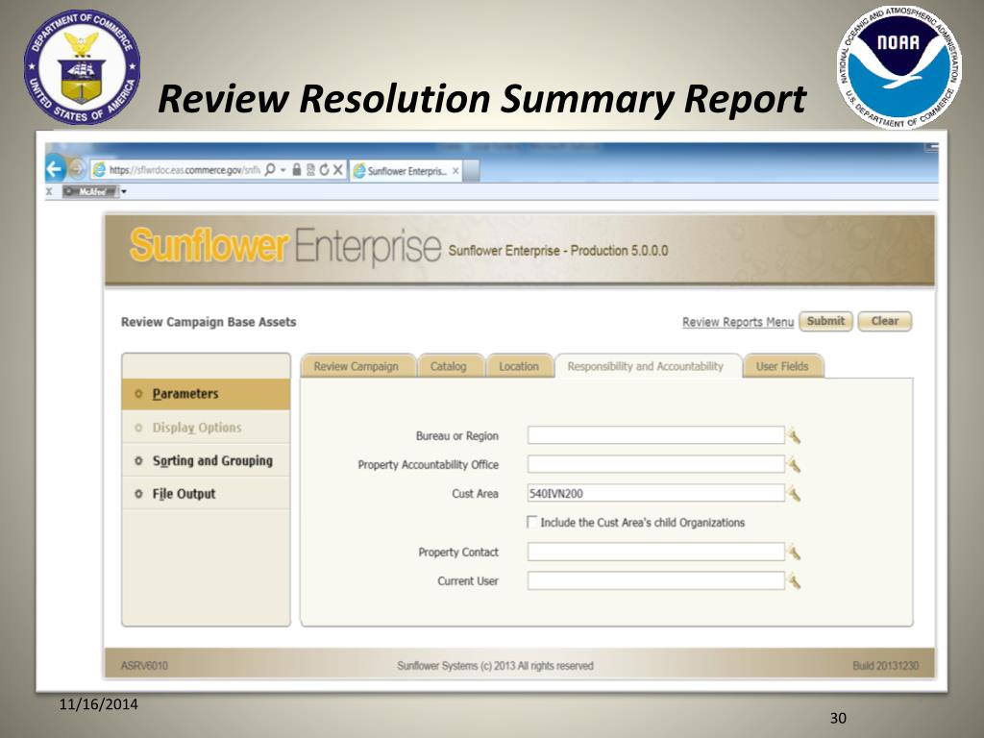Open the lookup icon for Bureau or Region
Image resolution: width=984 pixels, height=738 pixels.
click(x=794, y=435)
